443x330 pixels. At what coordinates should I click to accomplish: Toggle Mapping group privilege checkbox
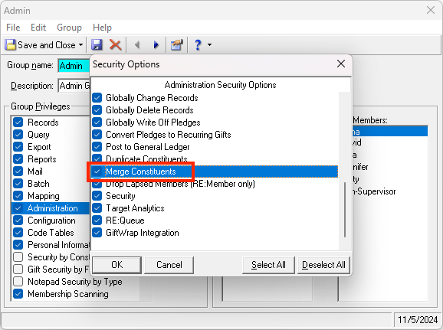coord(18,196)
